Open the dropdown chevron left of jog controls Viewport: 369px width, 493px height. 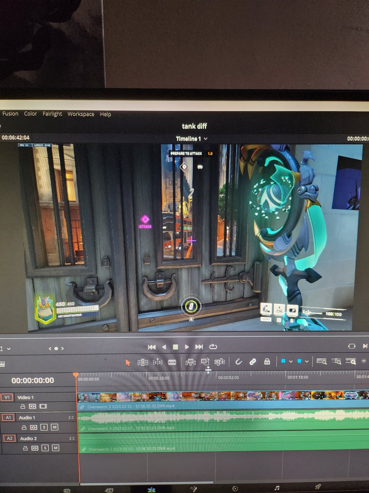tap(9, 349)
